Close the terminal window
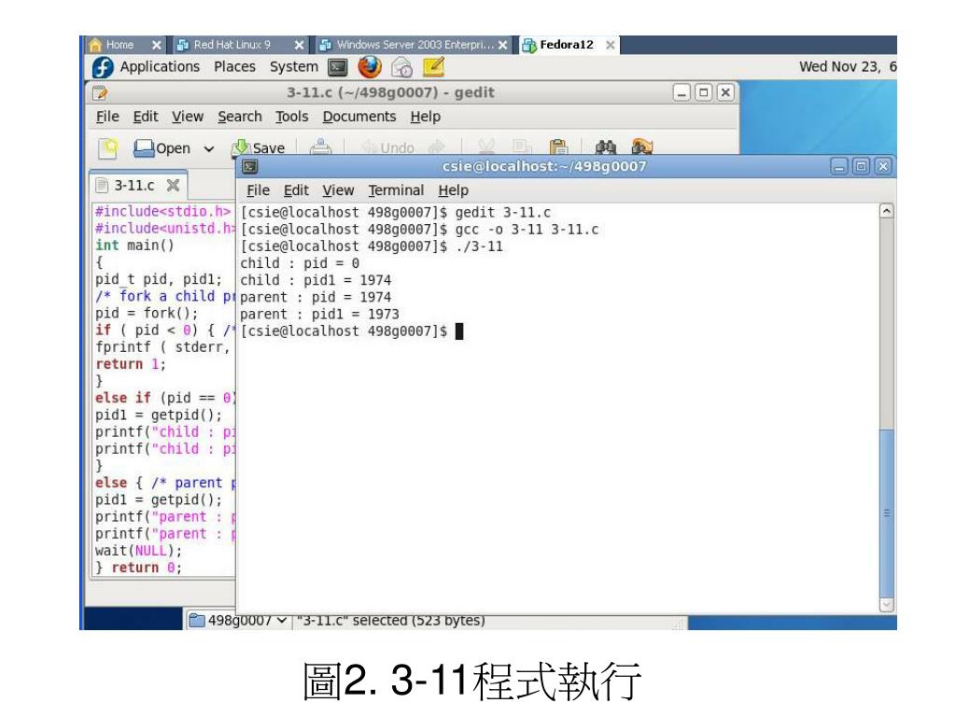 point(882,166)
